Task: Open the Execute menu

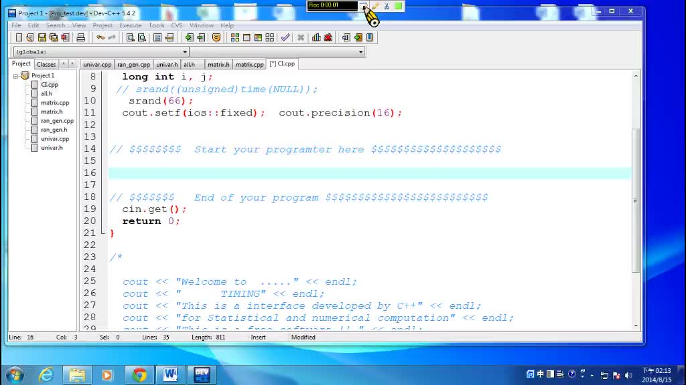Action: click(131, 25)
